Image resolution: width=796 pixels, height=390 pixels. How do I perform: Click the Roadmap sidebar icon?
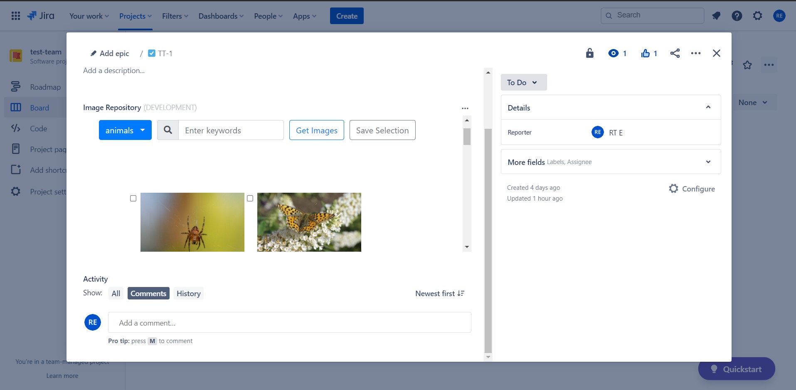pos(16,87)
